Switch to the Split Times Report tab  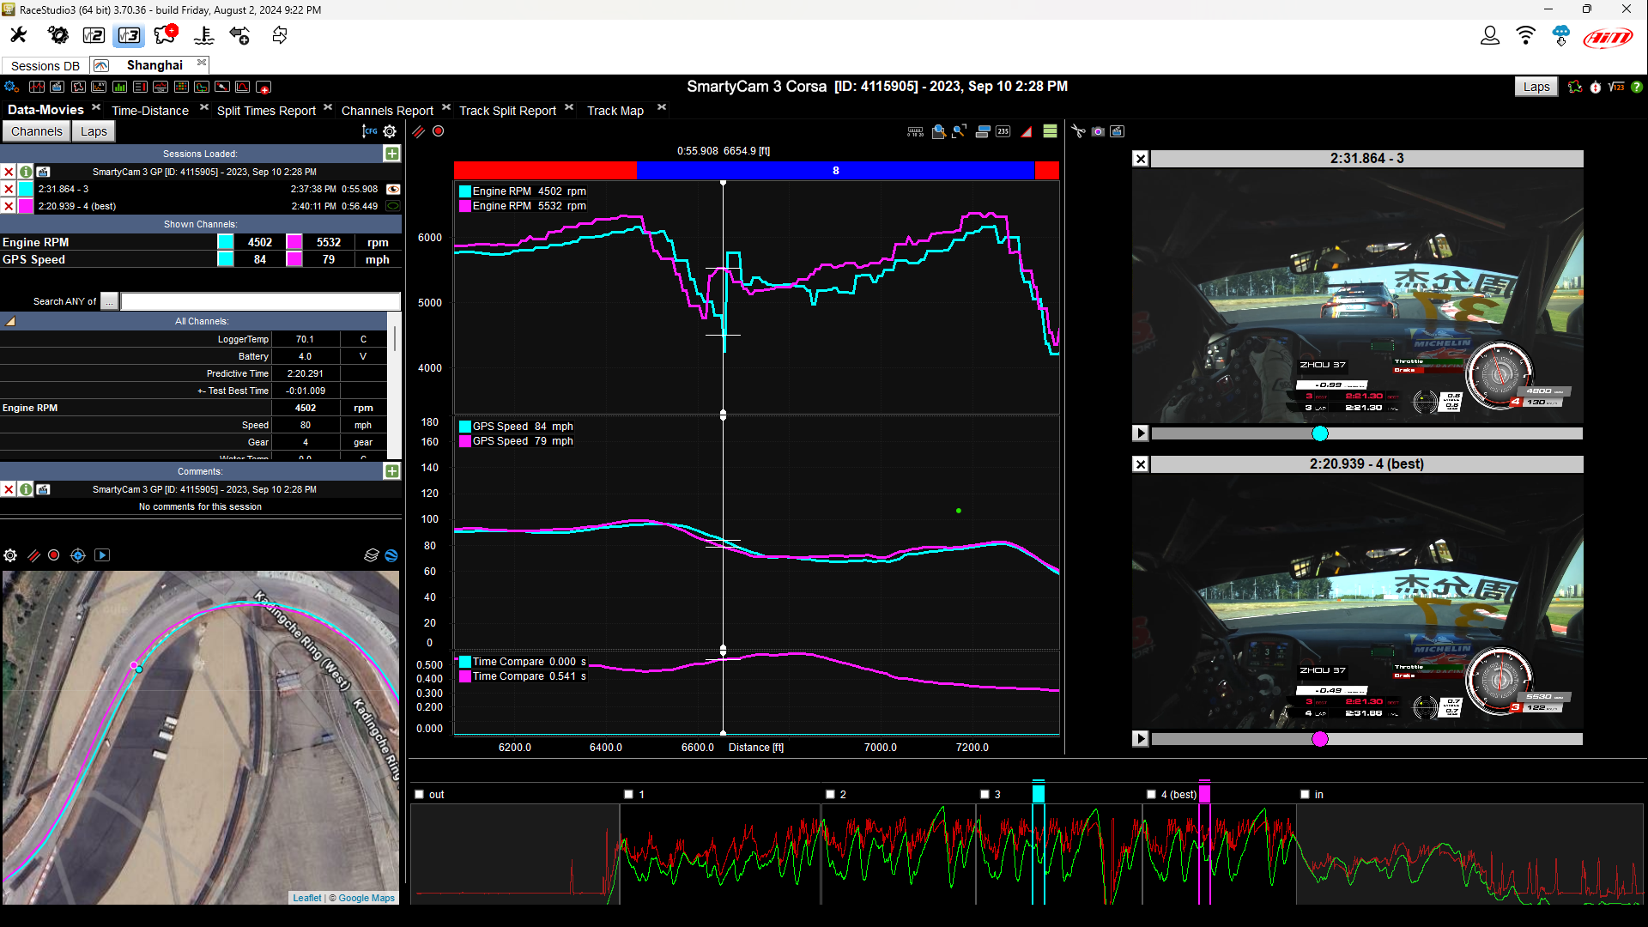tap(265, 110)
